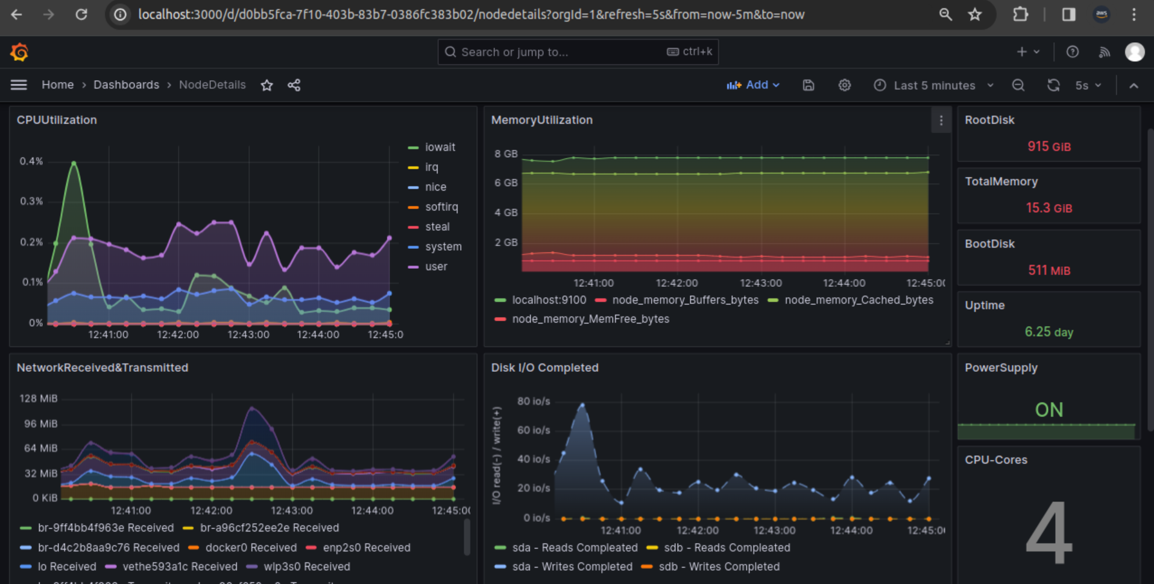Click the NetworkReceived&Transmitted panel title
The height and width of the screenshot is (584, 1154).
point(102,368)
